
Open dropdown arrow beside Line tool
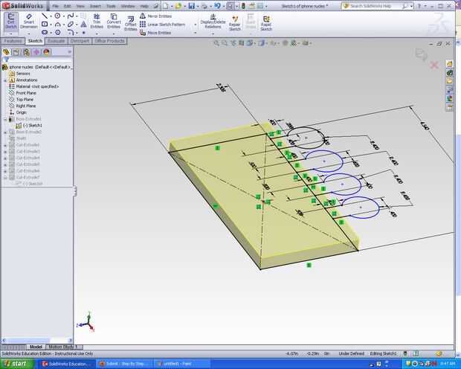(51, 16)
